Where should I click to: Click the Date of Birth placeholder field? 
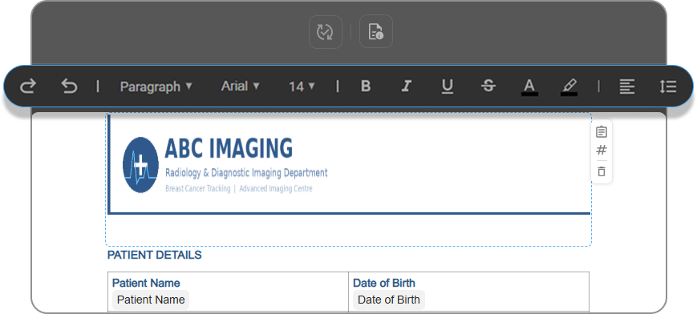click(x=389, y=300)
